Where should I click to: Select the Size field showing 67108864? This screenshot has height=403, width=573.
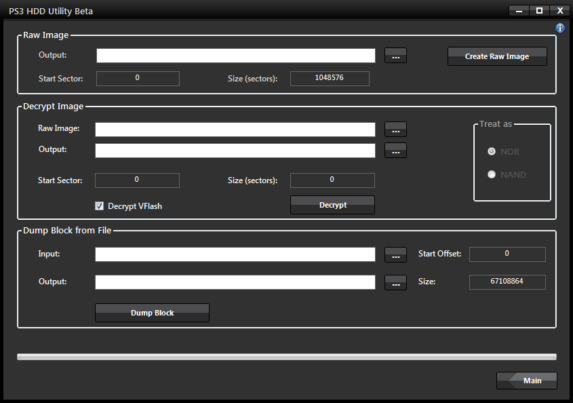[x=507, y=282]
